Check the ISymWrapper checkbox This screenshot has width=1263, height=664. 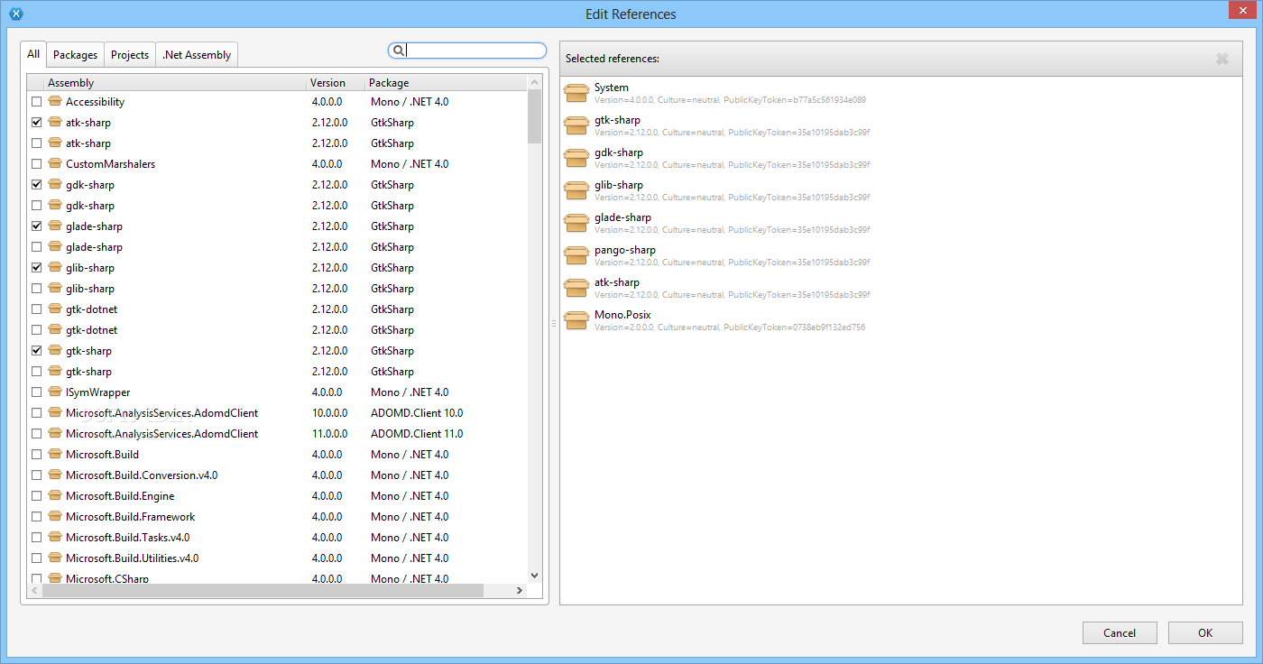(x=36, y=392)
